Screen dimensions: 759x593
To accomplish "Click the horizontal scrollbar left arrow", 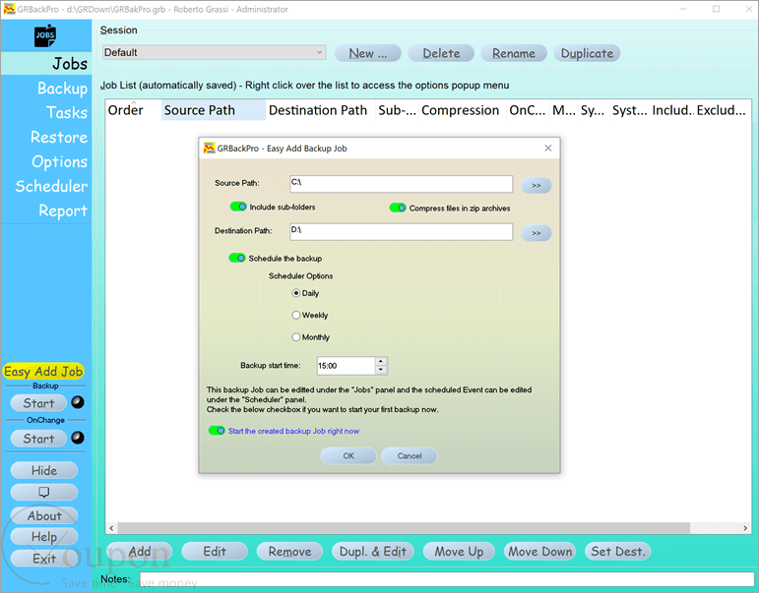I will [112, 528].
